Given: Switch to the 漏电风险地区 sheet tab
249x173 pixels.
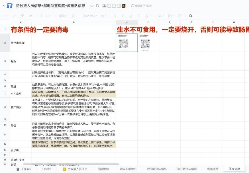Looking at the screenshot, I should pos(128,169).
